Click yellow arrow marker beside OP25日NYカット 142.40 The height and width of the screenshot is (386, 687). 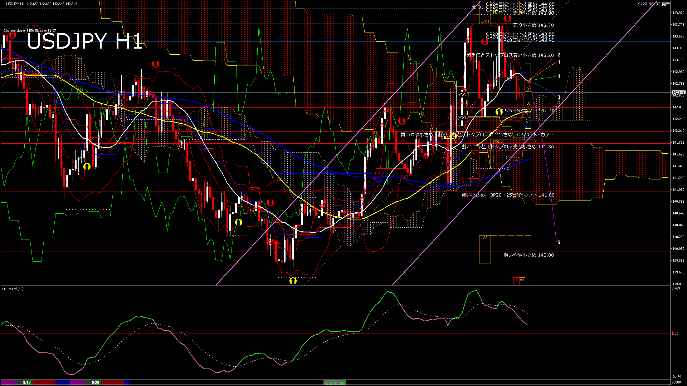click(x=499, y=112)
